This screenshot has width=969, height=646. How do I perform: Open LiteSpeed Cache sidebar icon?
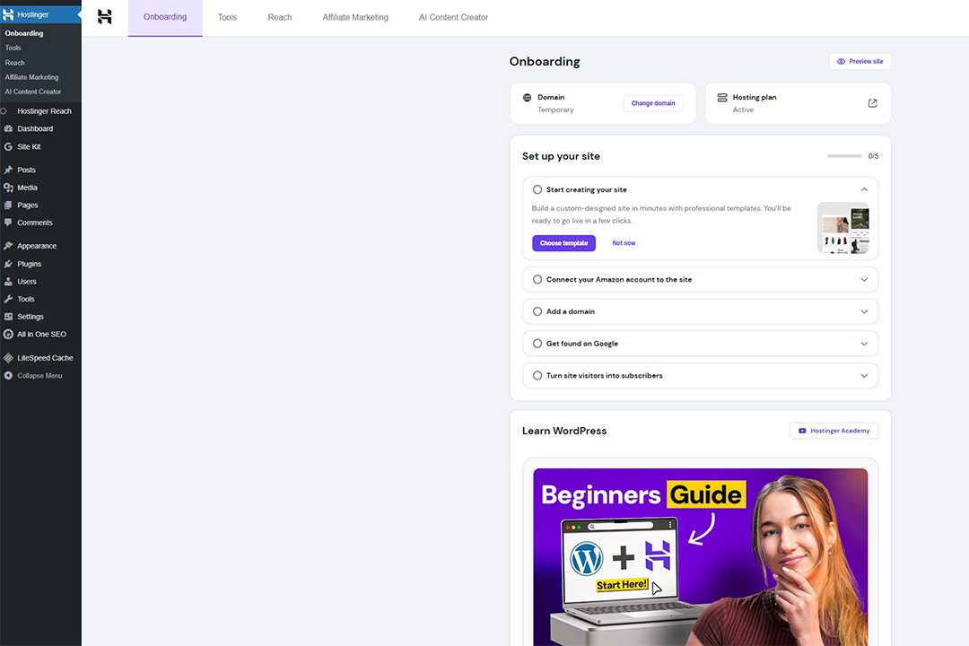[x=8, y=358]
